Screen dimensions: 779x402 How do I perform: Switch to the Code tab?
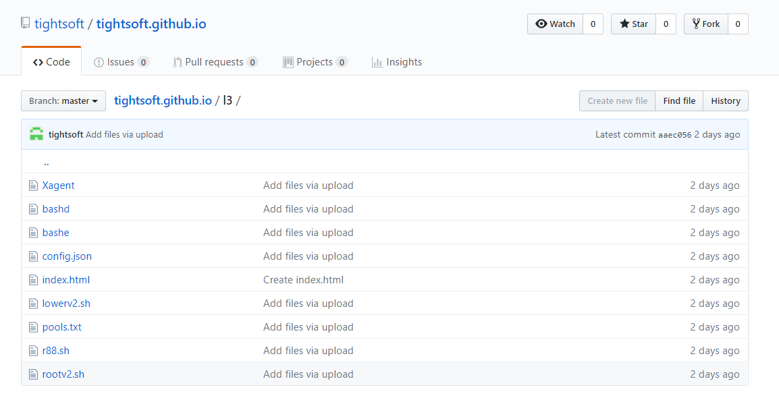coord(51,62)
